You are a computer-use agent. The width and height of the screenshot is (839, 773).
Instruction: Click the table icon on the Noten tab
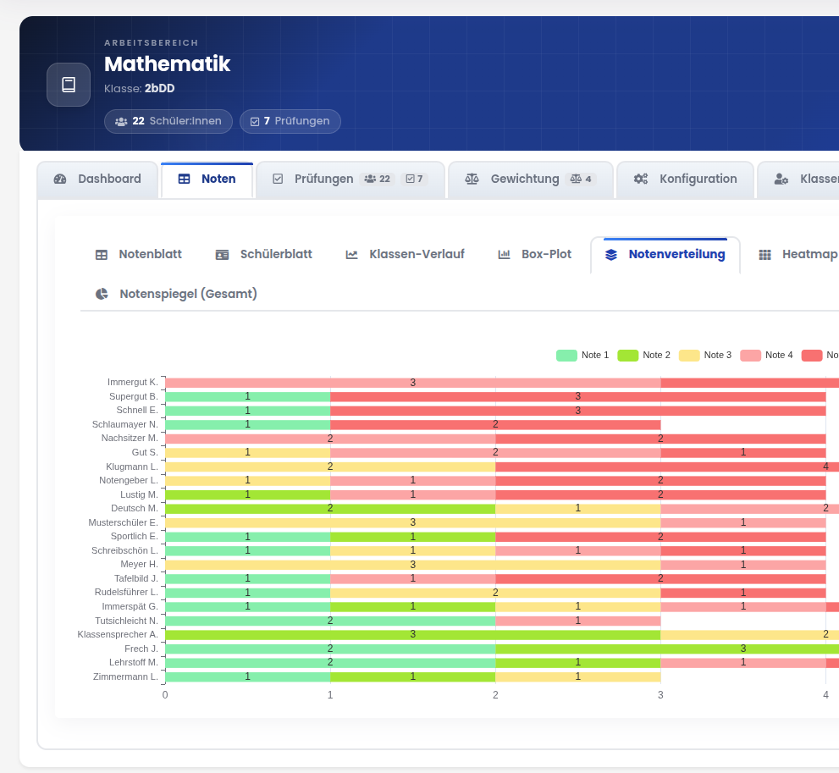pyautogui.click(x=184, y=179)
